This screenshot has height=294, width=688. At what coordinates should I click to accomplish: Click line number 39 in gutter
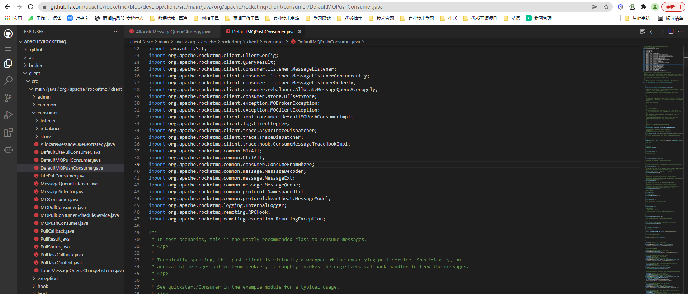137,165
